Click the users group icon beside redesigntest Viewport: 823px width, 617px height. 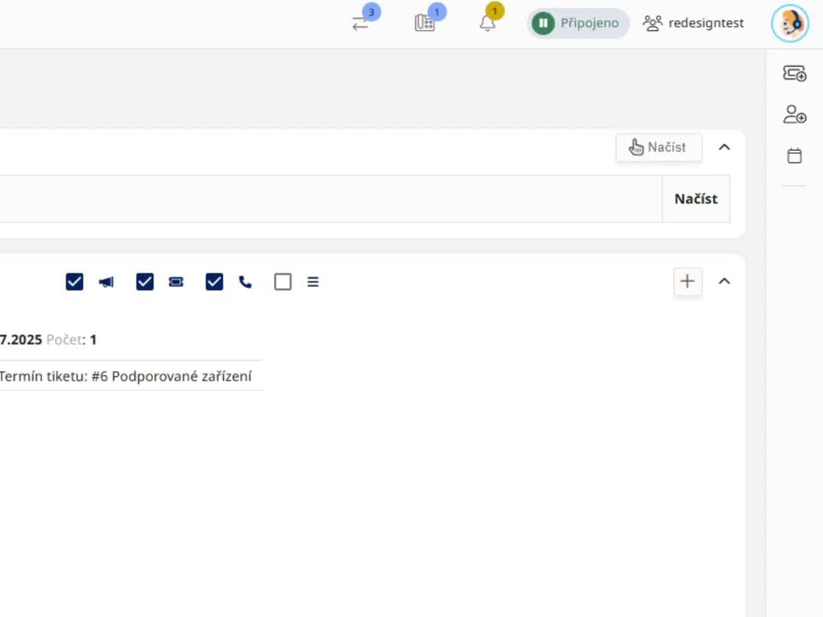point(652,23)
